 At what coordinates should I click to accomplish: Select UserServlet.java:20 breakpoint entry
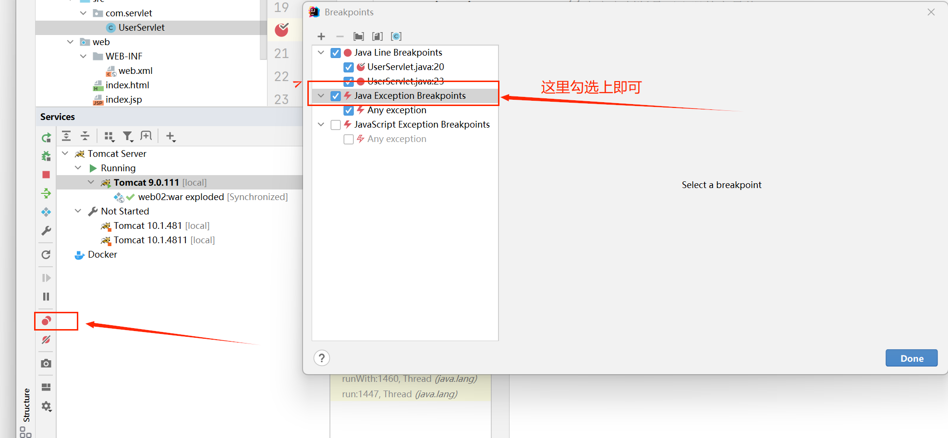pos(405,67)
